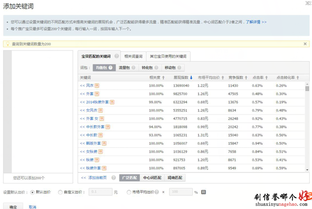The height and width of the screenshot is (209, 312).
Task: Choose the 转化包 word pack
Action: pyautogui.click(x=150, y=67)
